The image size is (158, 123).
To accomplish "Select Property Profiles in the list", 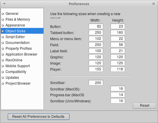I will point(22,49).
